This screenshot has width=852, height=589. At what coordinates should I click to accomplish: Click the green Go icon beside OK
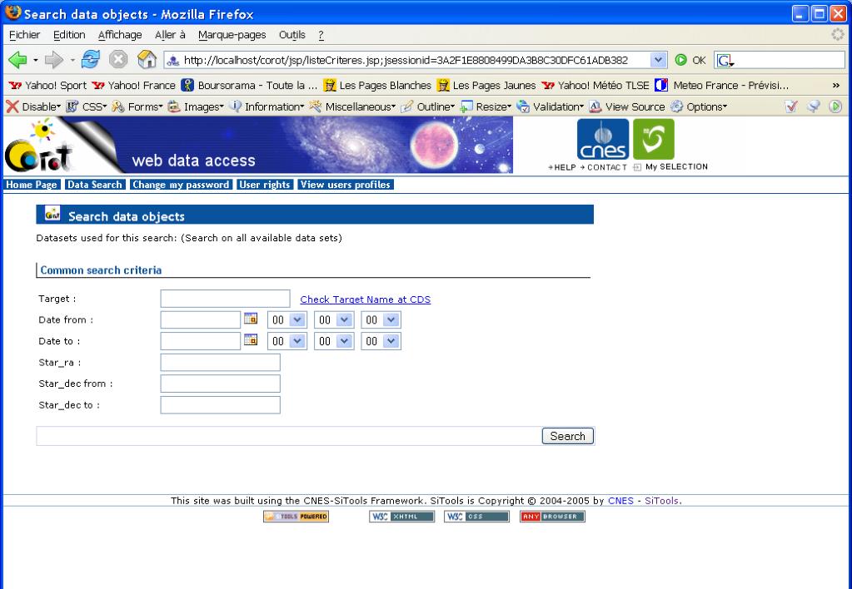click(x=680, y=60)
